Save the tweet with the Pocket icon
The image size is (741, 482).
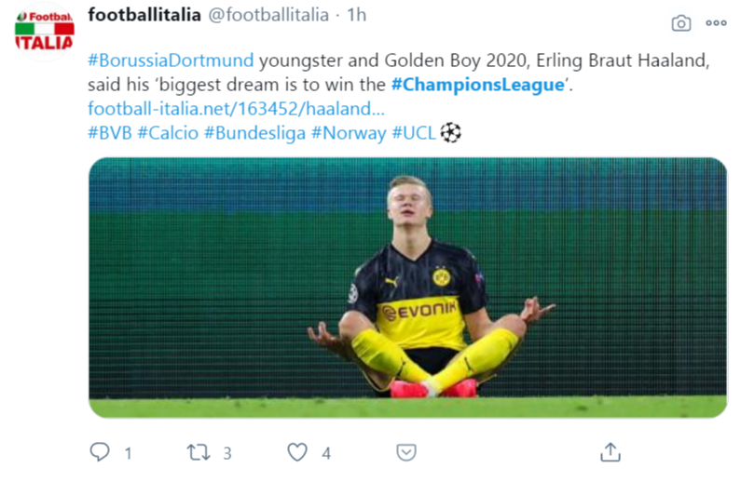click(x=405, y=452)
